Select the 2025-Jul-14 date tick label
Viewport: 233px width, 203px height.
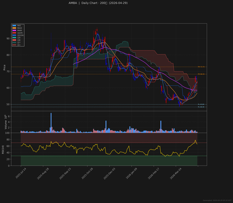coord(21,173)
